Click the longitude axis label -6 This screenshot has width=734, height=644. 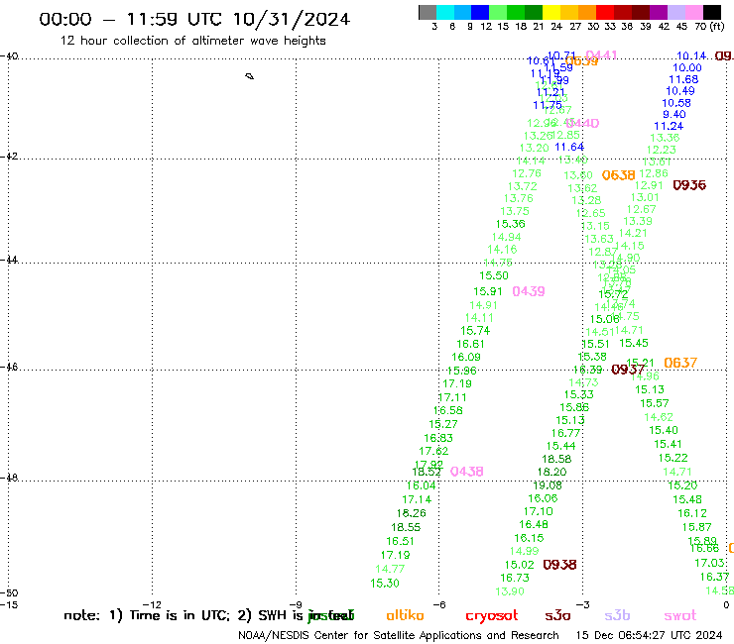(439, 604)
